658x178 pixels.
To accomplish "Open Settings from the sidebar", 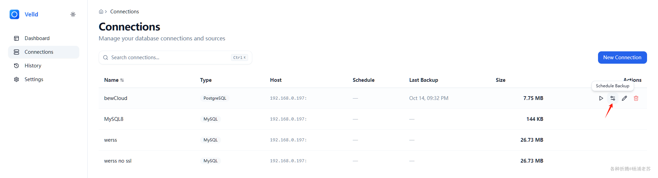I will click(34, 79).
